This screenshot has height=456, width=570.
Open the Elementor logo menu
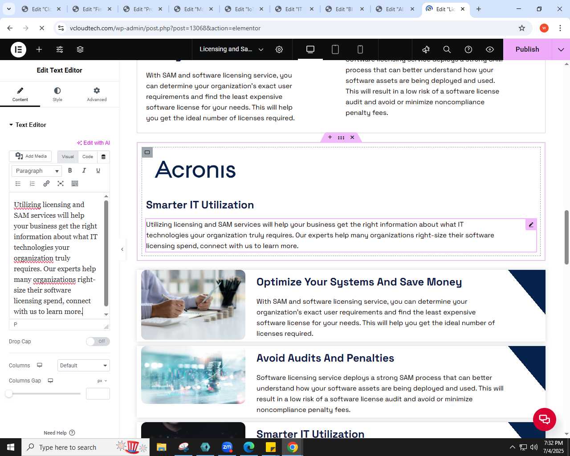[18, 49]
